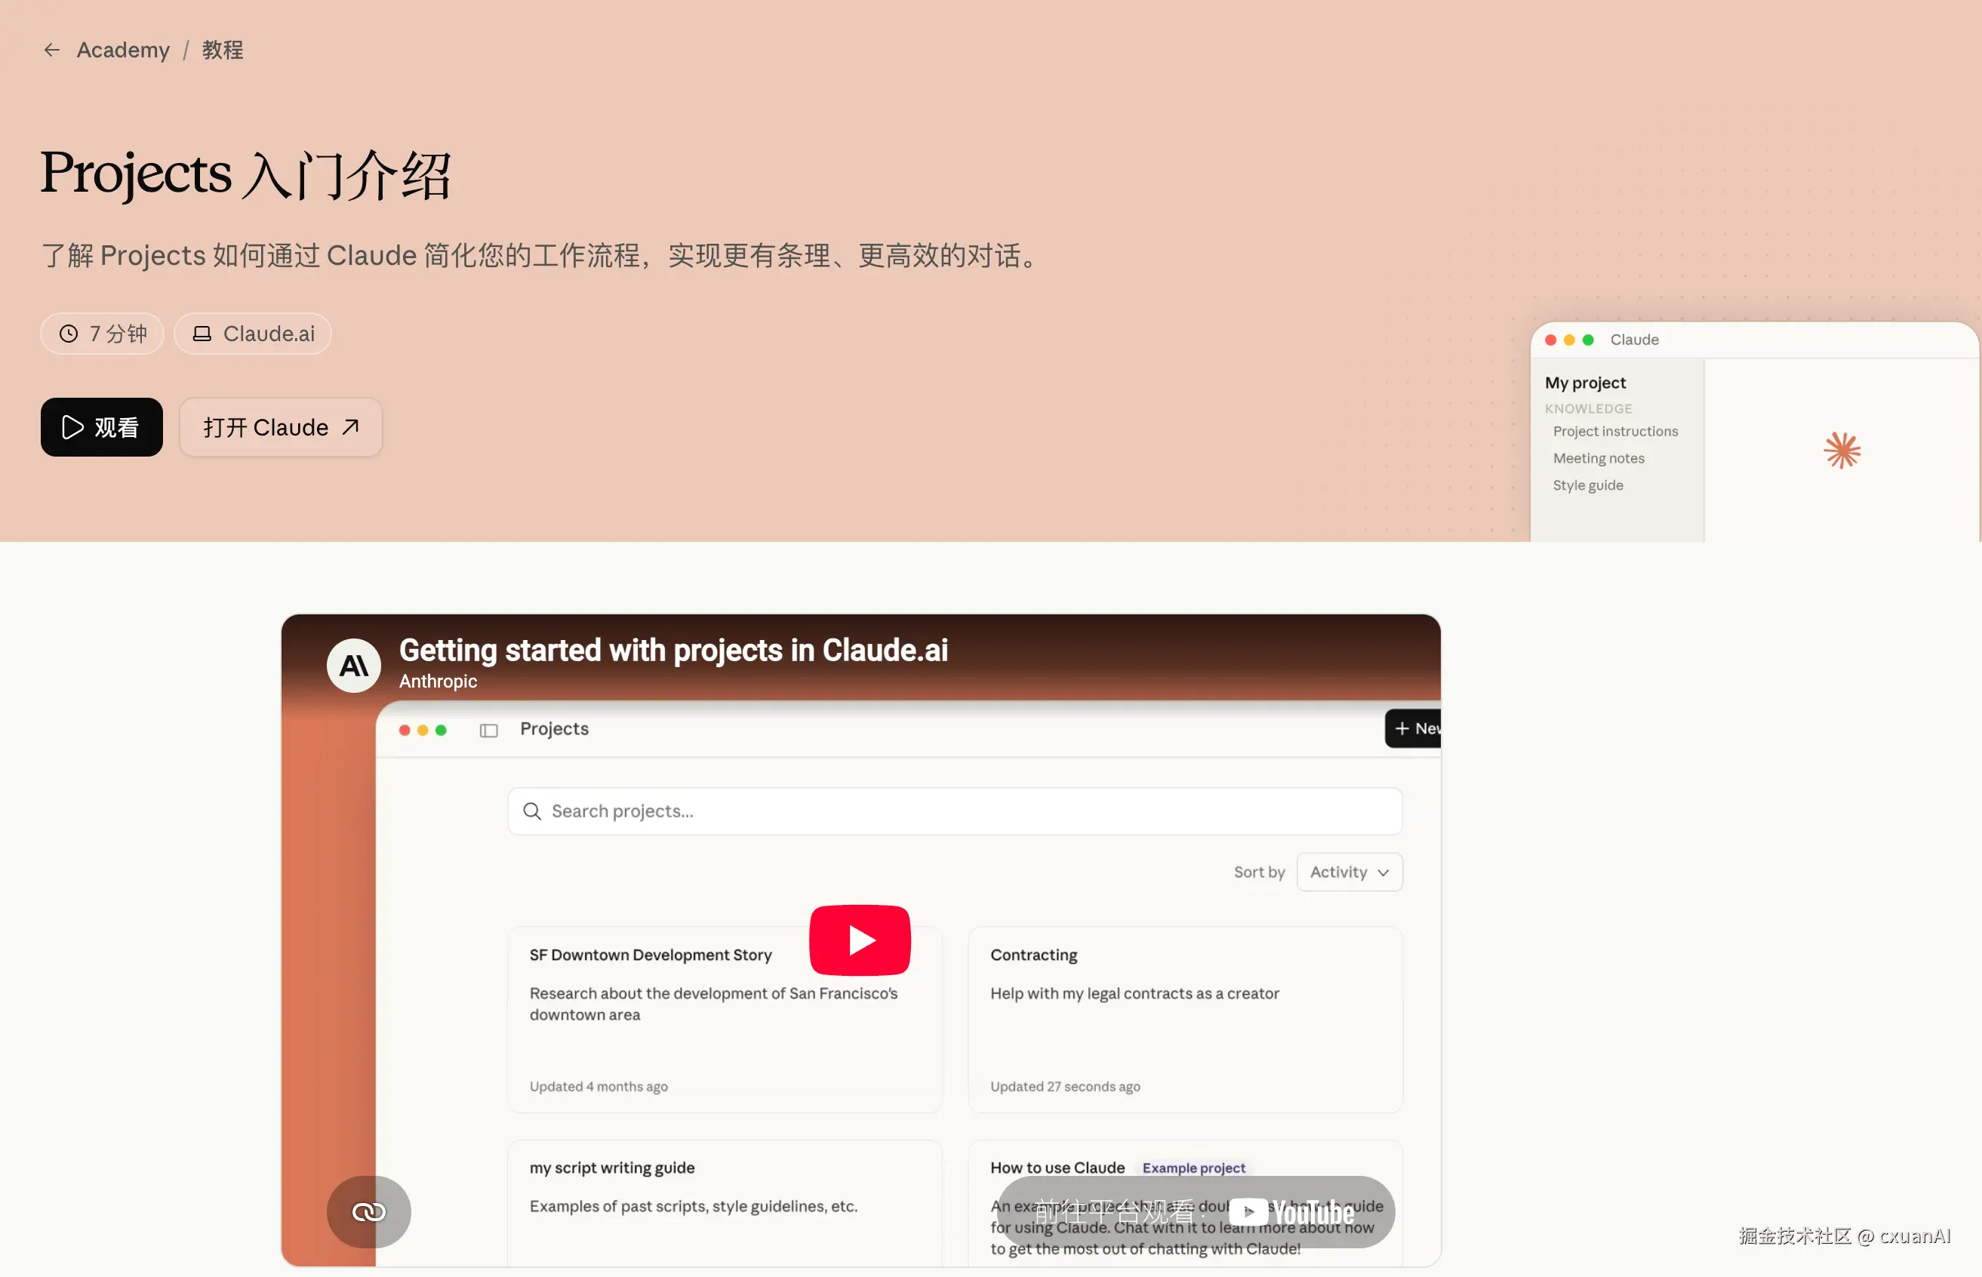Toggle sidebar icon beside Projects

tap(488, 730)
